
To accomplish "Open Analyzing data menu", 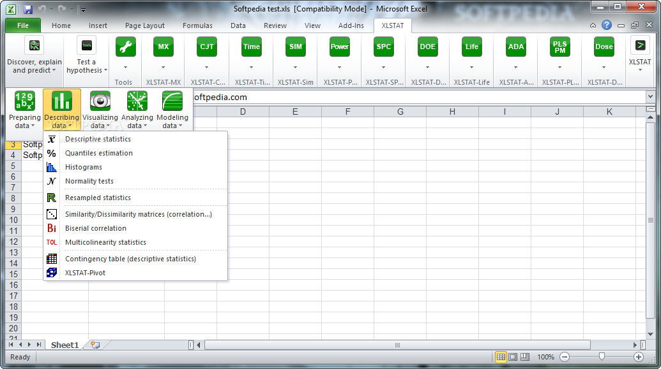I will pyautogui.click(x=137, y=110).
